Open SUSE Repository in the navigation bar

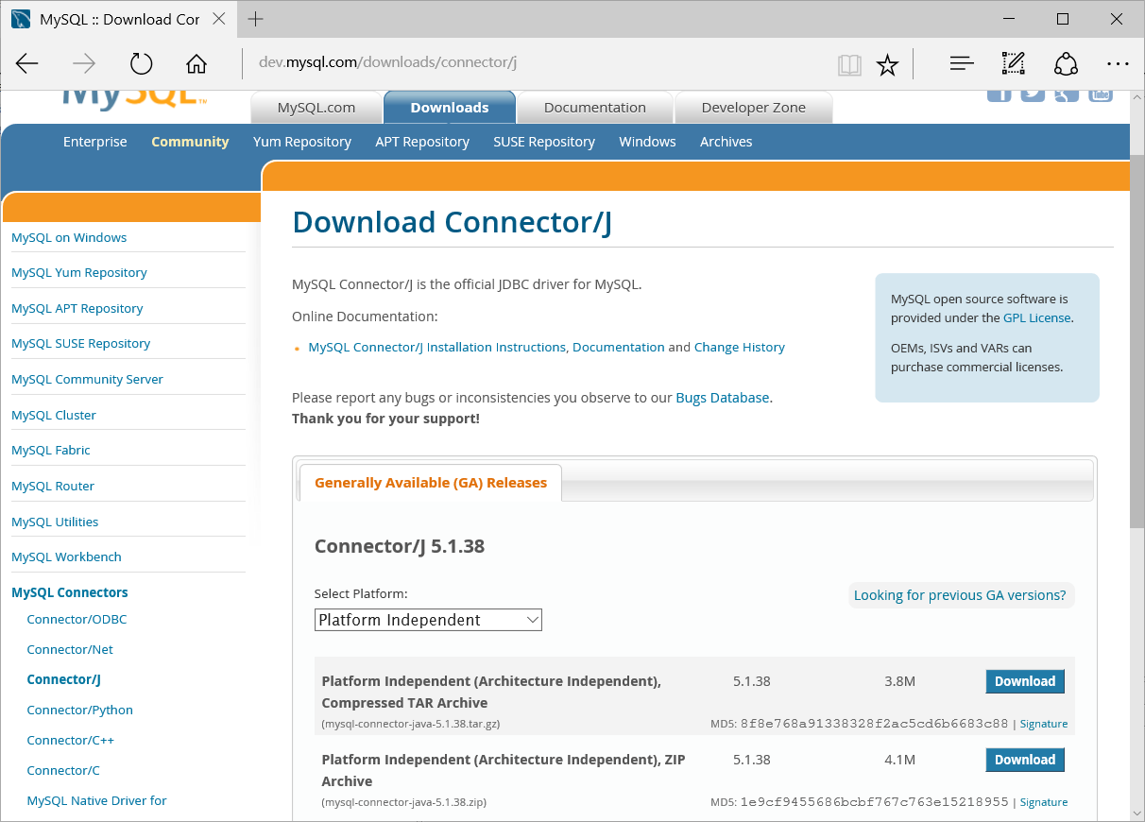544,142
